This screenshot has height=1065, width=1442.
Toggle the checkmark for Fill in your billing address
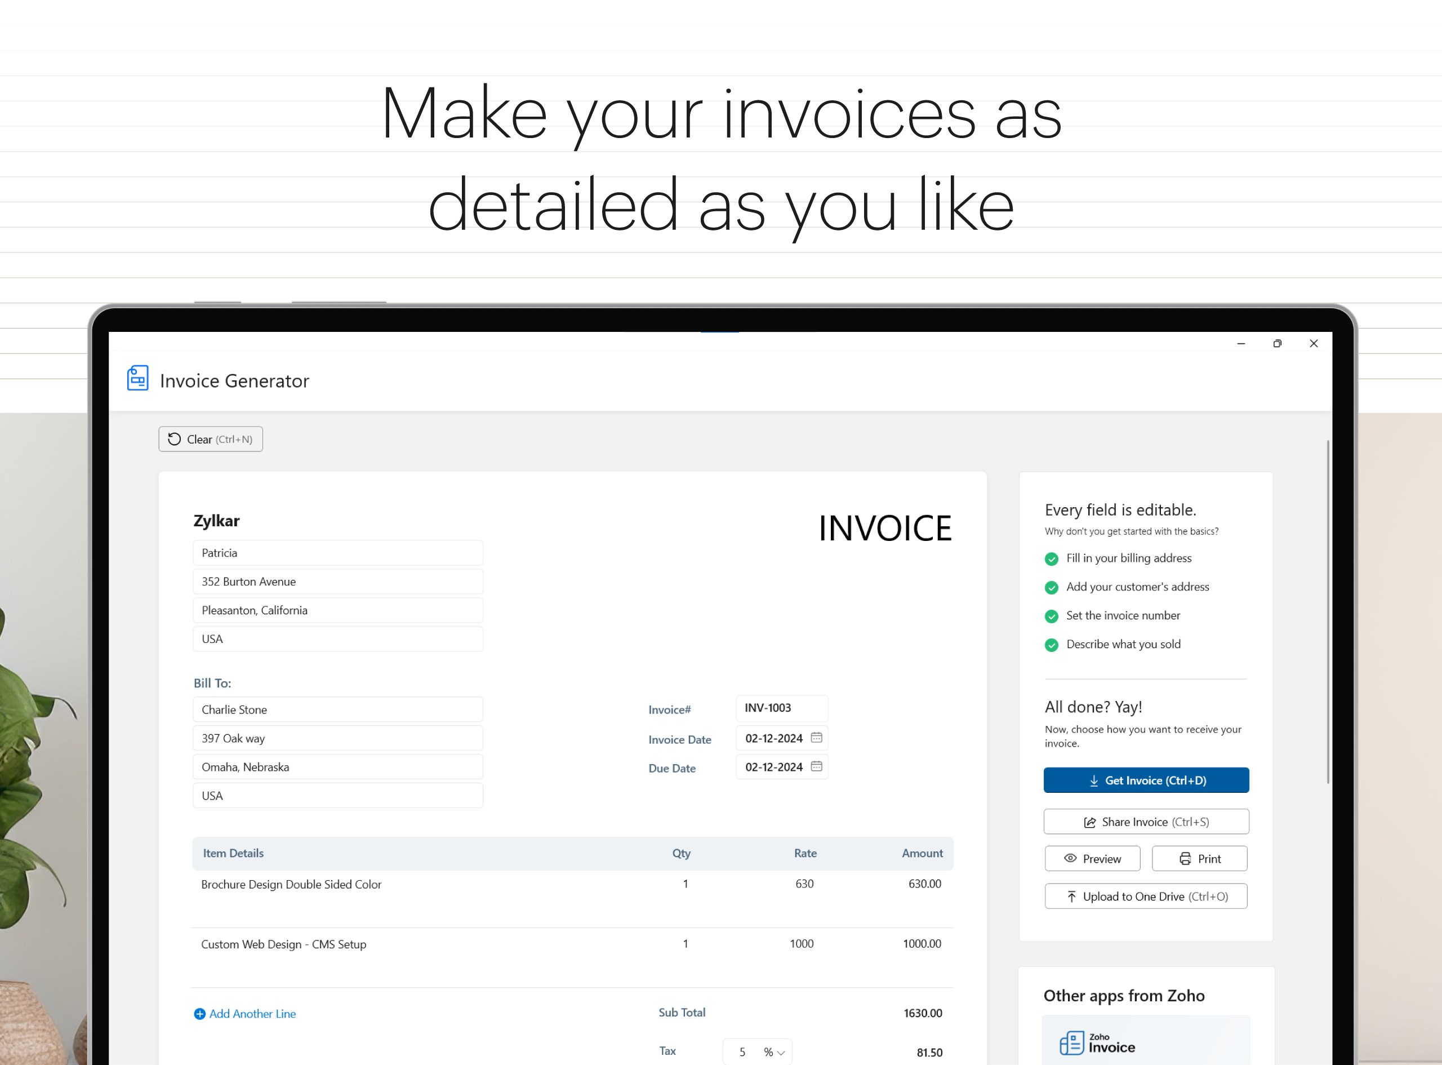pyautogui.click(x=1052, y=558)
